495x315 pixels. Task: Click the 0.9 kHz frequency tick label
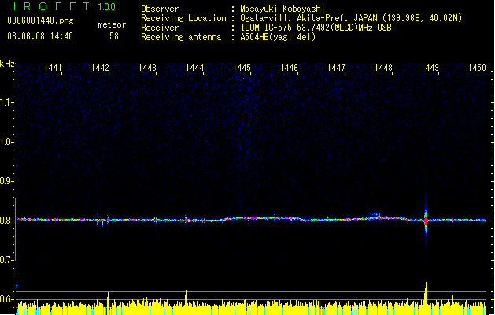point(6,181)
